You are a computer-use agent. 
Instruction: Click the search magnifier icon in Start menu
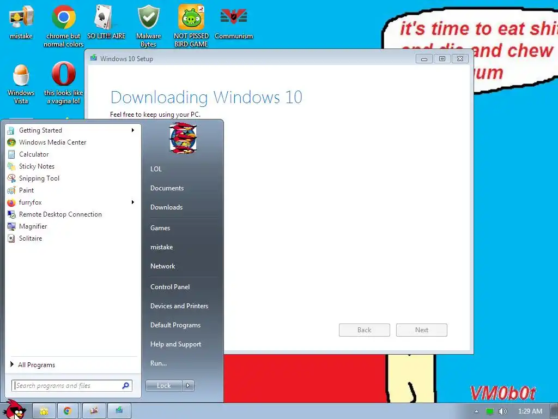pyautogui.click(x=126, y=386)
